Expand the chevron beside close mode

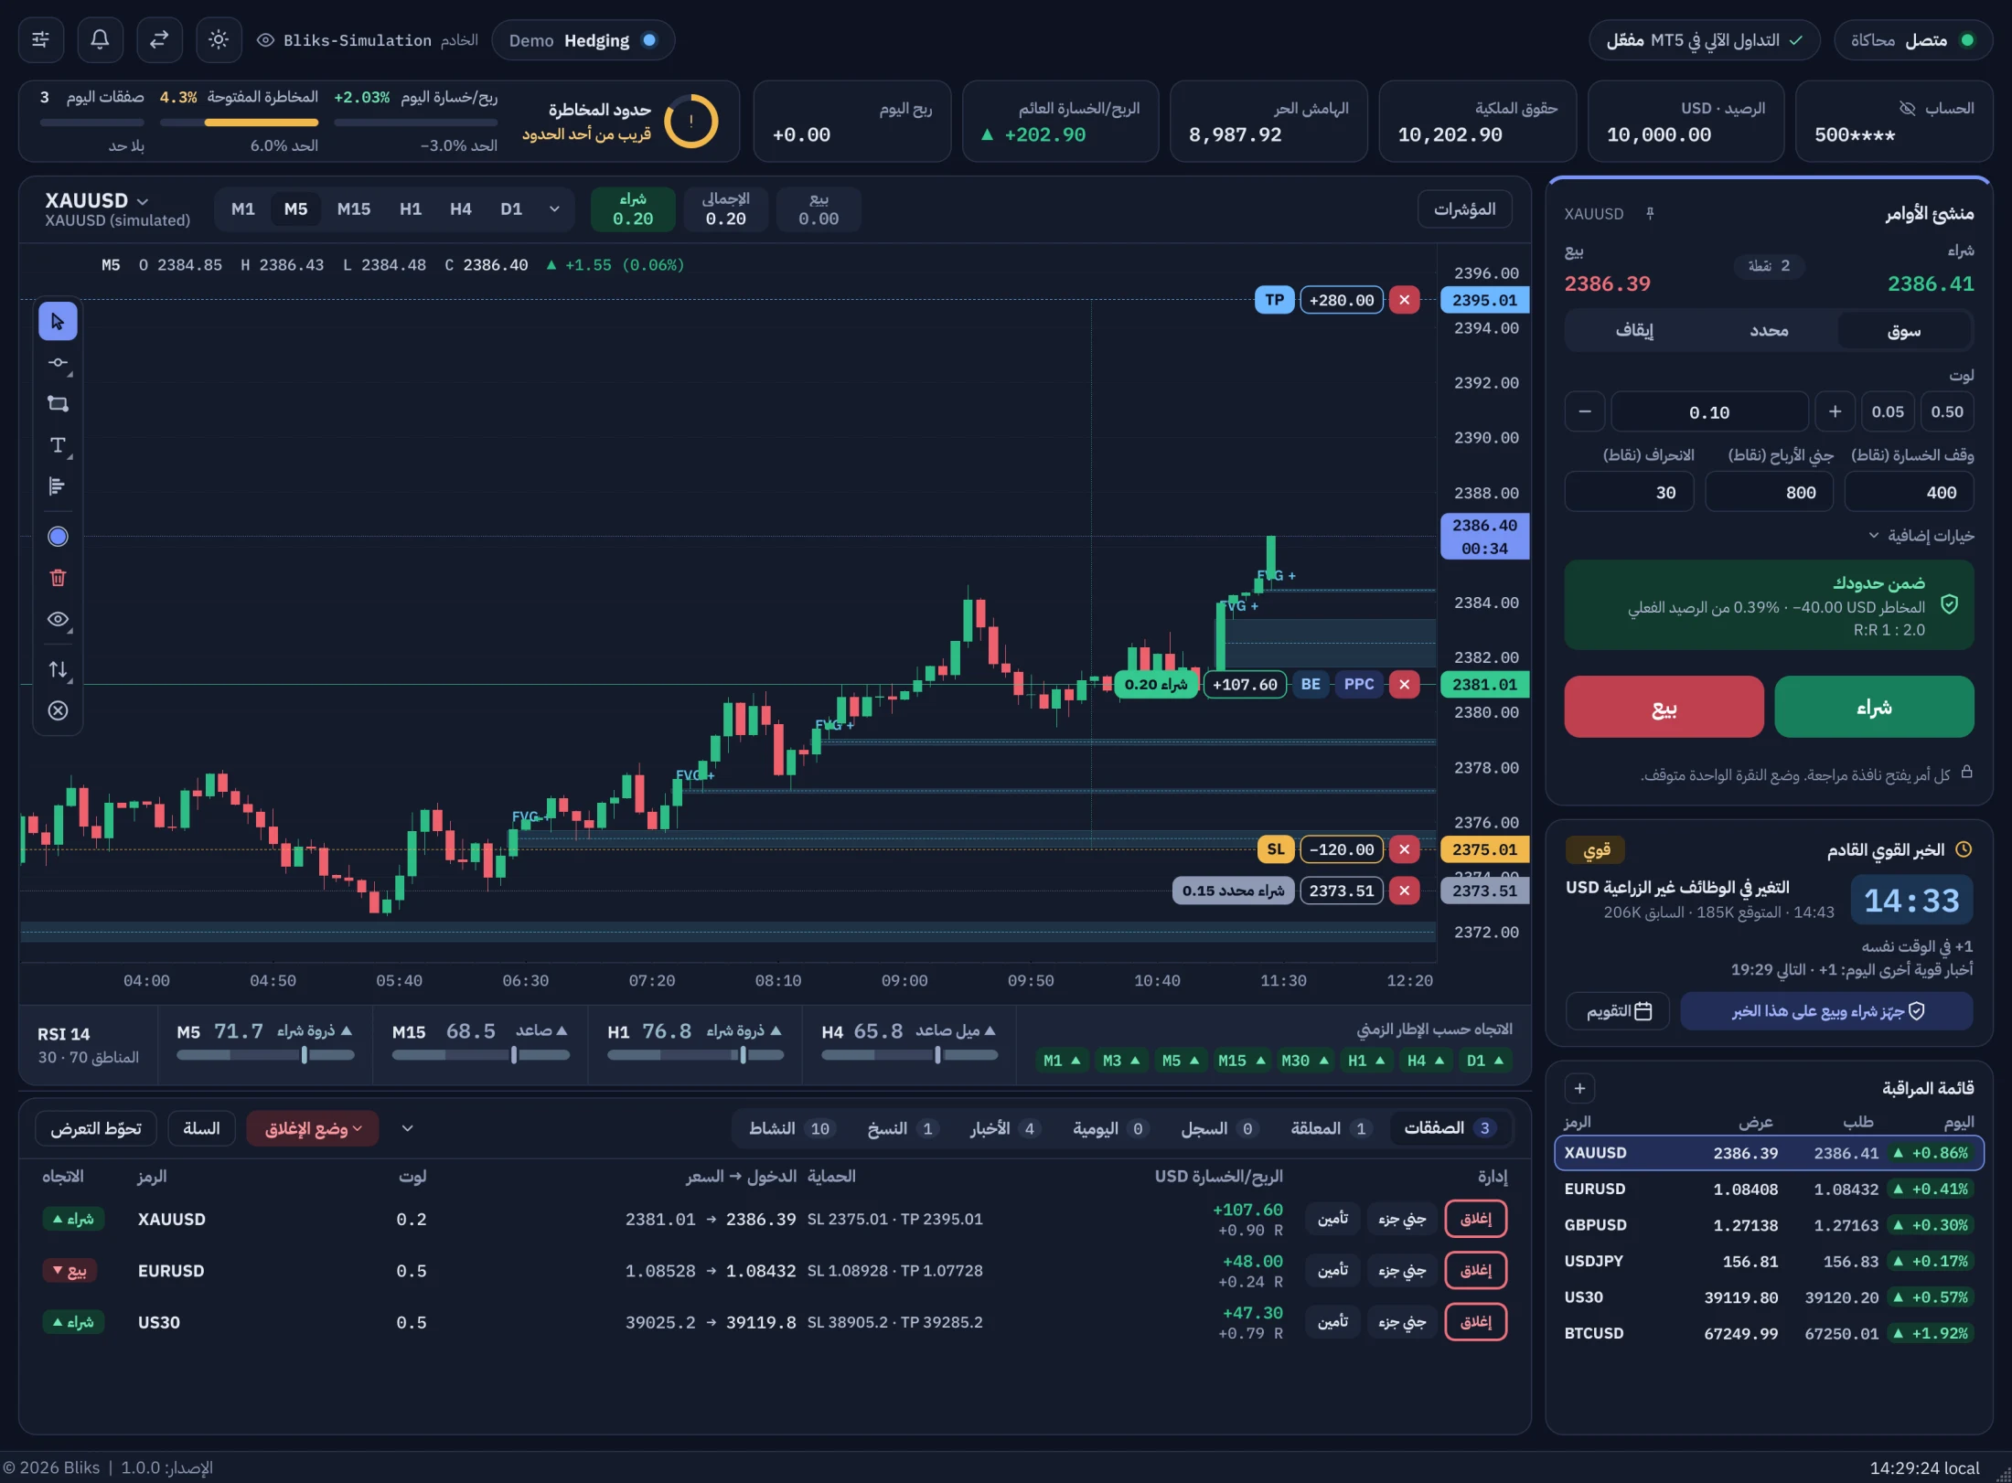407,1128
